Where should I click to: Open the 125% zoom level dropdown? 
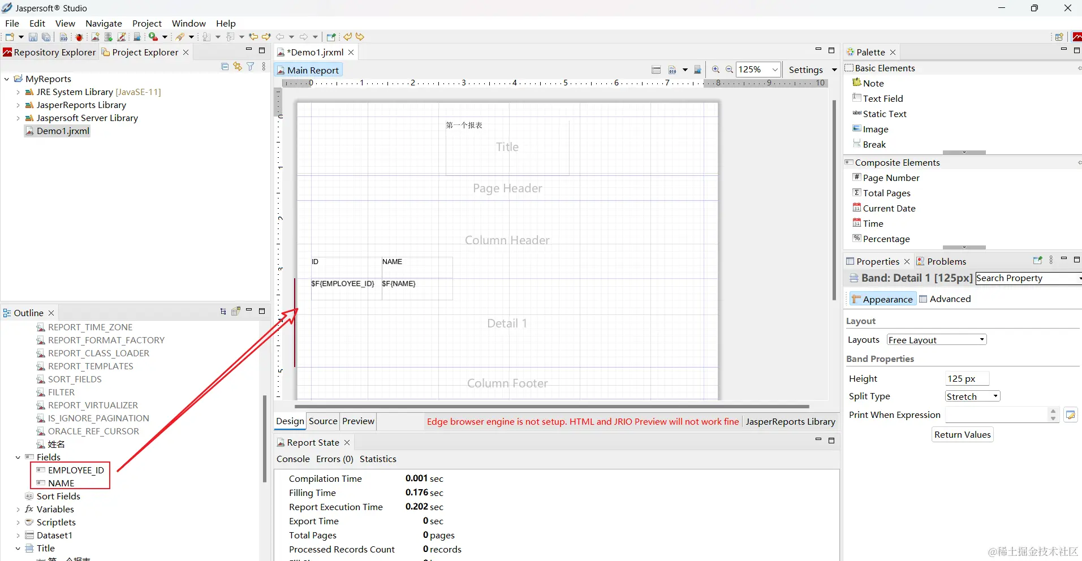click(775, 70)
